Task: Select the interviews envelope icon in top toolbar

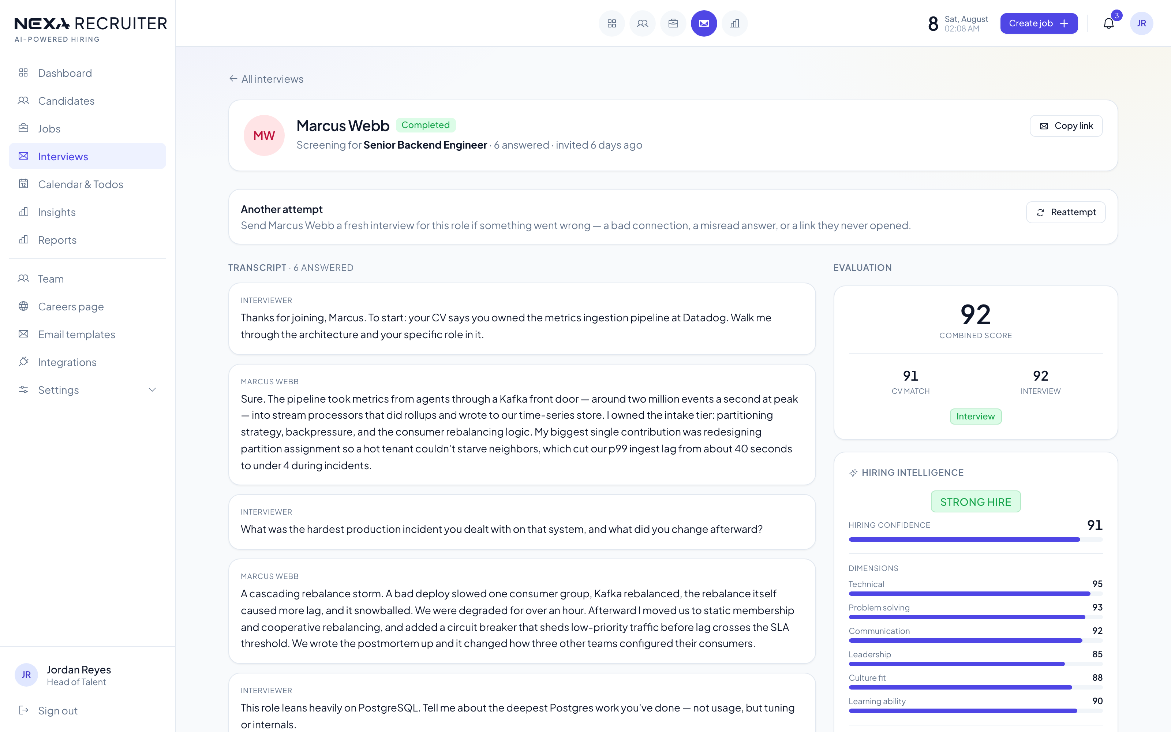Action: click(704, 23)
